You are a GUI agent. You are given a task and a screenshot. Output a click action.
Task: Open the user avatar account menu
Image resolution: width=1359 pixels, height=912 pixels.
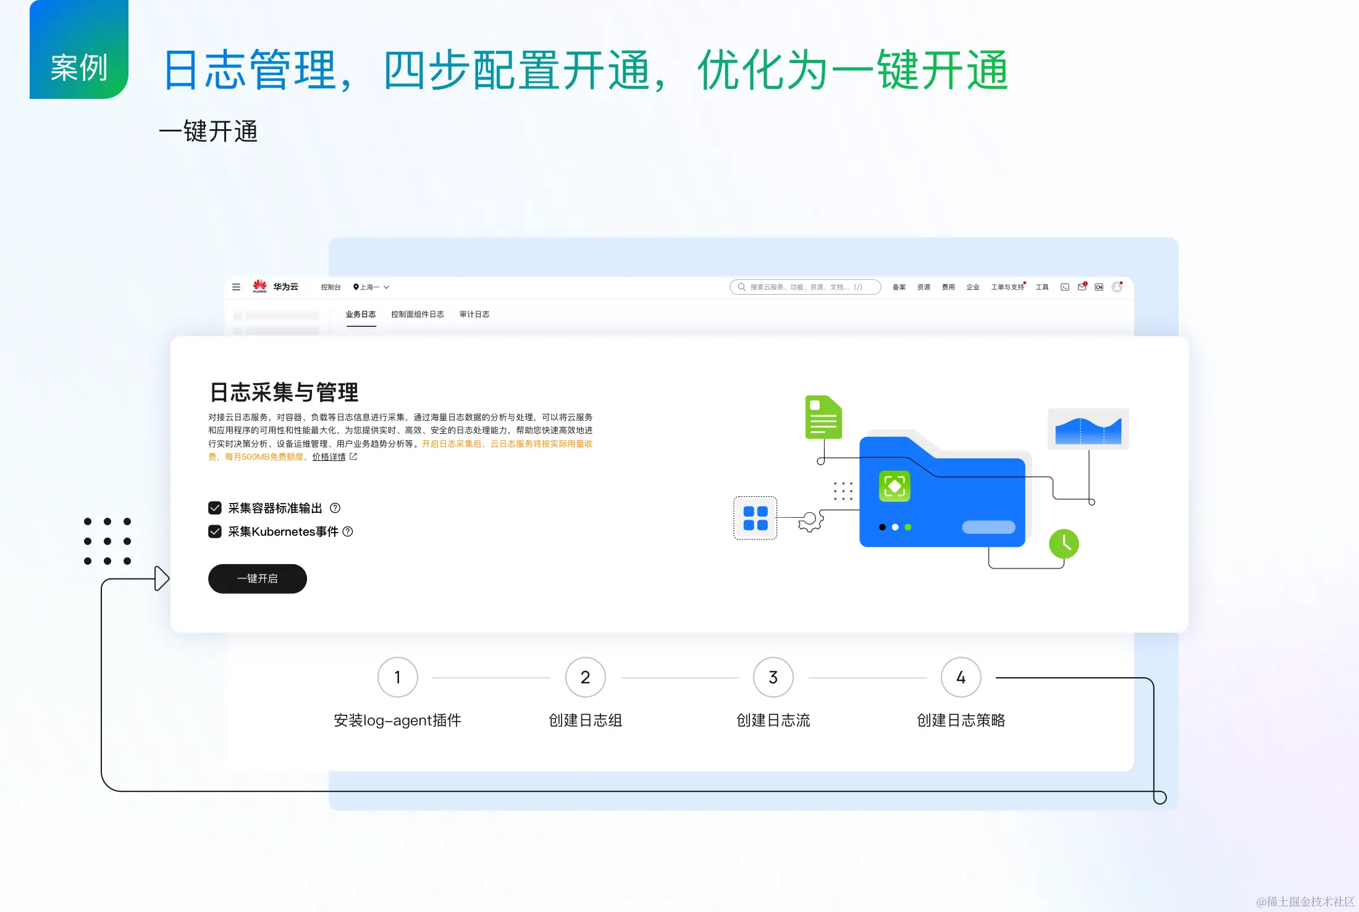tap(1117, 287)
